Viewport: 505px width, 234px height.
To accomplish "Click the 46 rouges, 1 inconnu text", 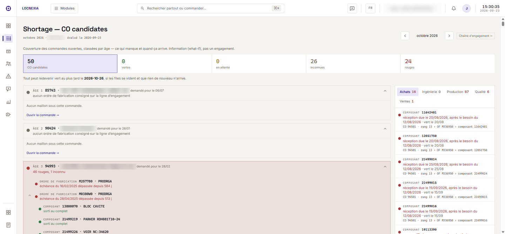I will pos(49,172).
